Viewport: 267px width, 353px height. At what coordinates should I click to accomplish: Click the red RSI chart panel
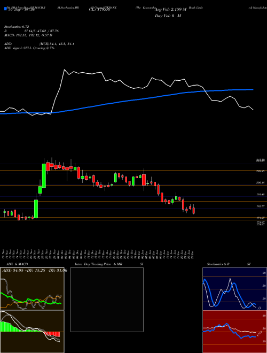pyautogui.click(x=234, y=332)
